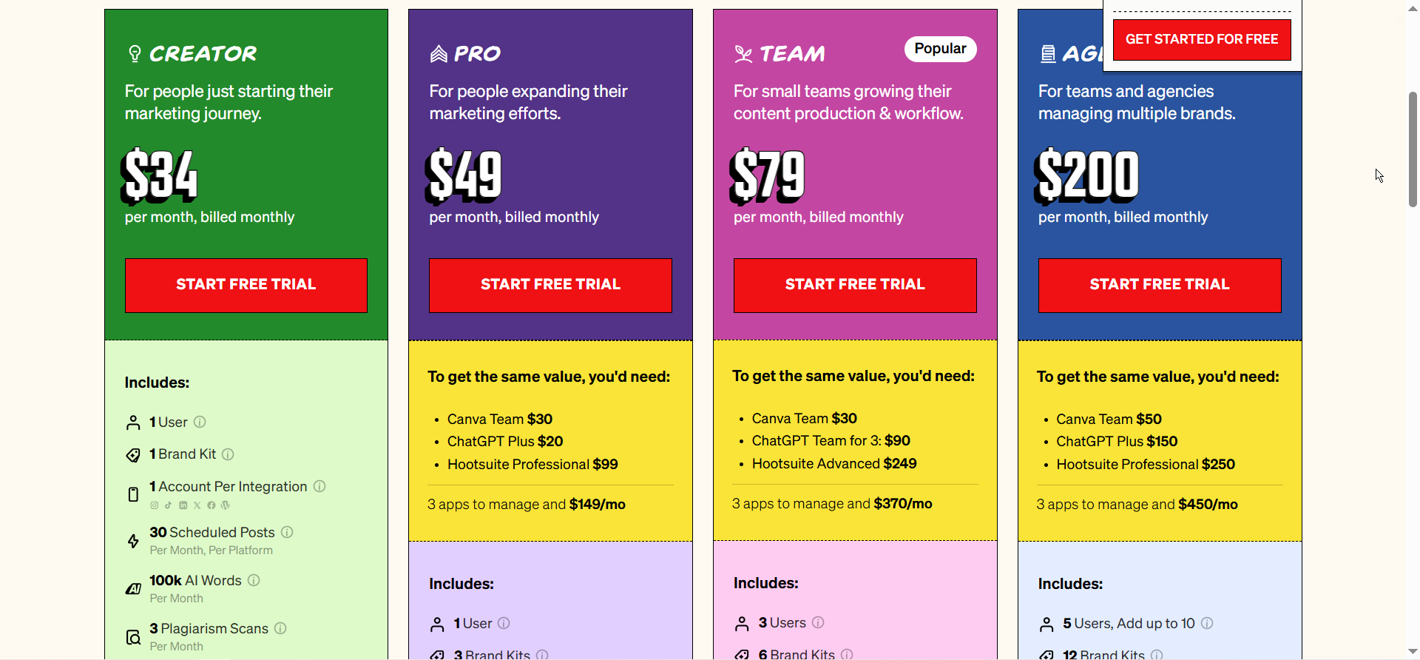Image resolution: width=1420 pixels, height=660 pixels.
Task: Click the Get Started For Free button
Action: click(1202, 39)
